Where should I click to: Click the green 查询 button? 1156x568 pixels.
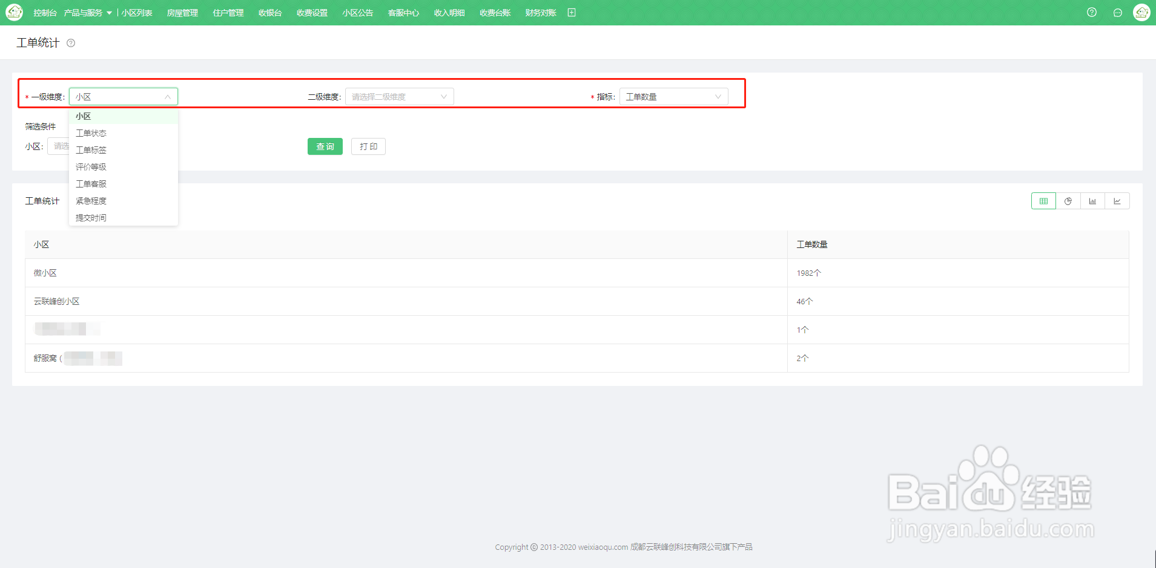(325, 146)
